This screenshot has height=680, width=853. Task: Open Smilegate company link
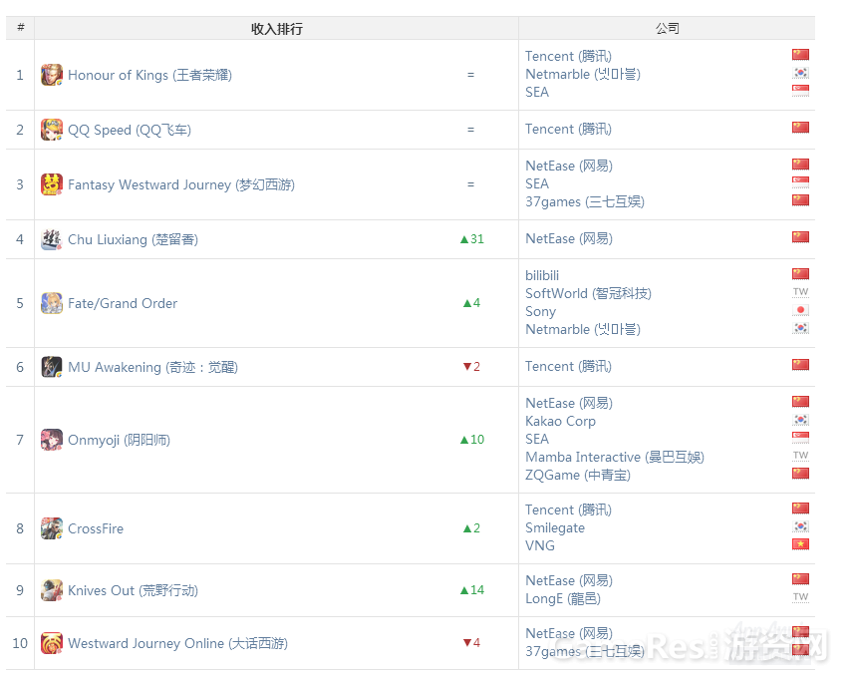coord(555,528)
